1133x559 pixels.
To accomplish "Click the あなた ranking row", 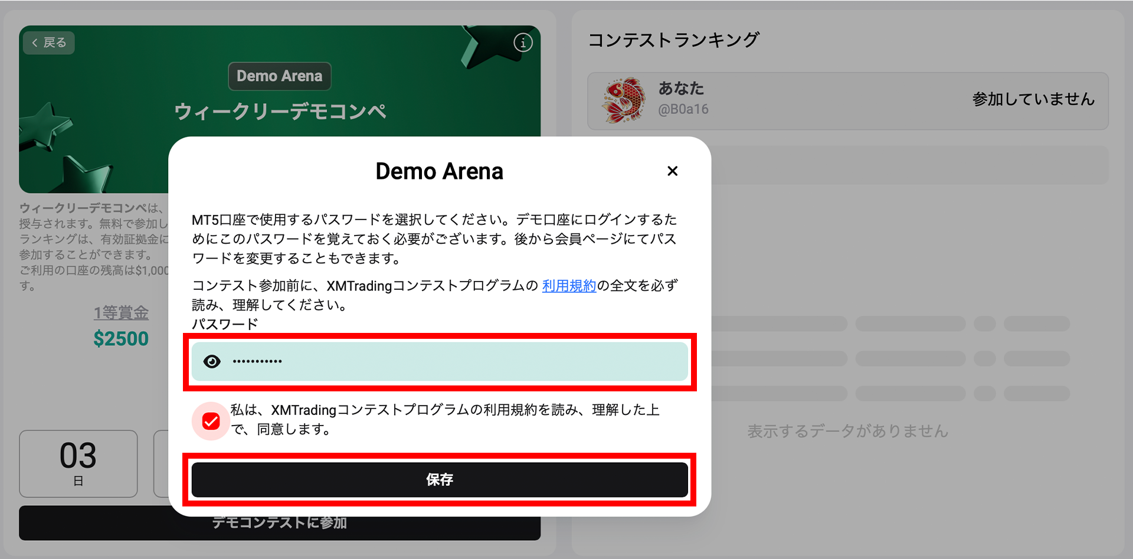I will click(x=848, y=101).
